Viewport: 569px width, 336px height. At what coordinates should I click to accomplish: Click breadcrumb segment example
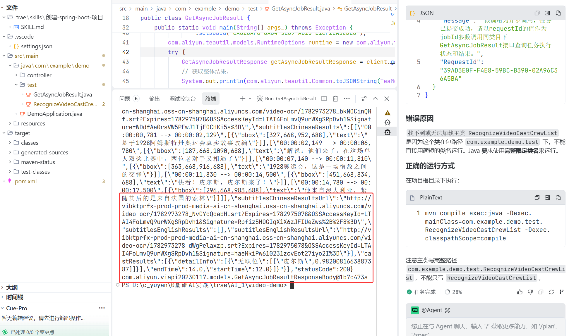click(x=205, y=8)
